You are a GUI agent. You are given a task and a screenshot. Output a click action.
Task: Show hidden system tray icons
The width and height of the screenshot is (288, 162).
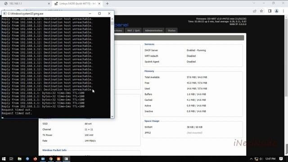[251, 159]
